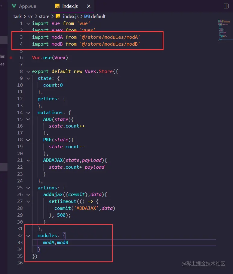Collapse the state block at line 9

[x=28, y=78]
